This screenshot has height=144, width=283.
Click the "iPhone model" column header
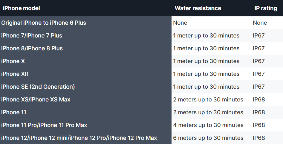[22, 8]
